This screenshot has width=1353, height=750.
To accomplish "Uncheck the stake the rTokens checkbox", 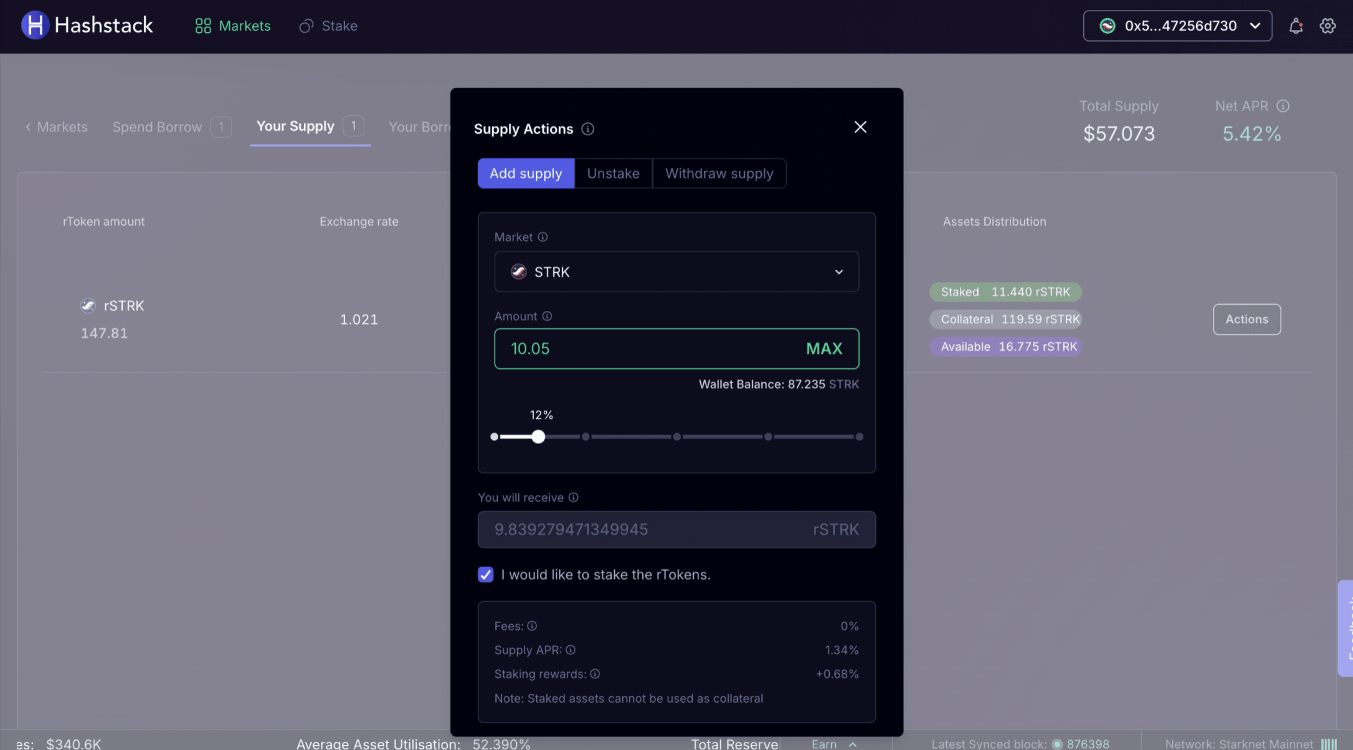I will (485, 574).
